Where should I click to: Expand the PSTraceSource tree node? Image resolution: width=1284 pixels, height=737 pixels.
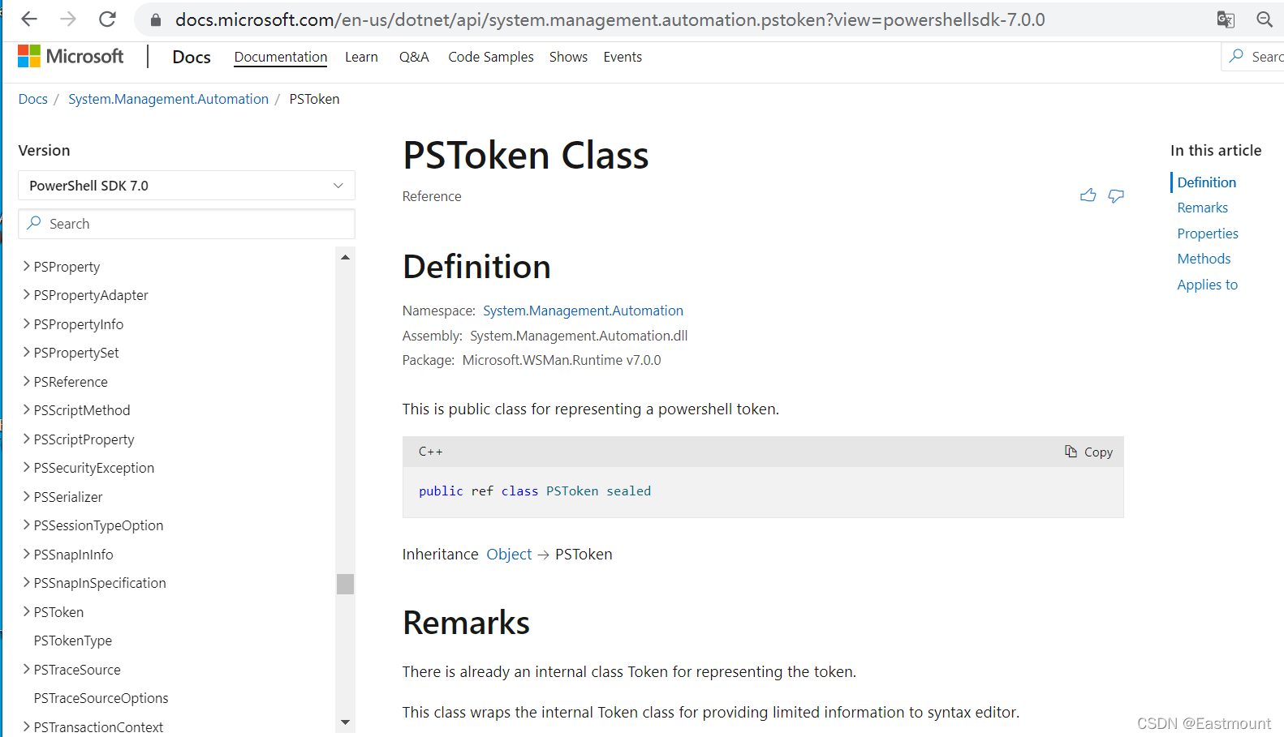click(27, 669)
